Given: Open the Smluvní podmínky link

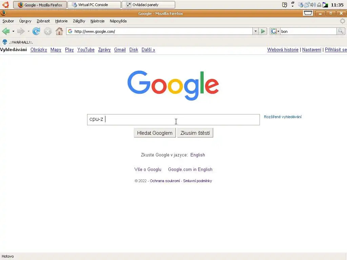Looking at the screenshot, I should click(198, 181).
